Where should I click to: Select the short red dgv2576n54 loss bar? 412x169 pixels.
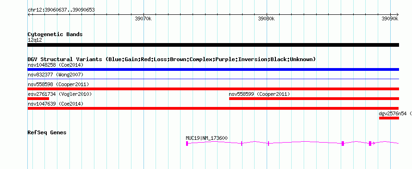[x=389, y=118]
